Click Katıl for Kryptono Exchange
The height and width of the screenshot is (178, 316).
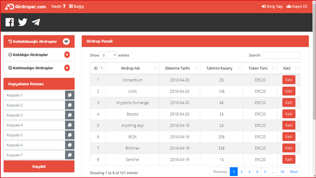289,102
